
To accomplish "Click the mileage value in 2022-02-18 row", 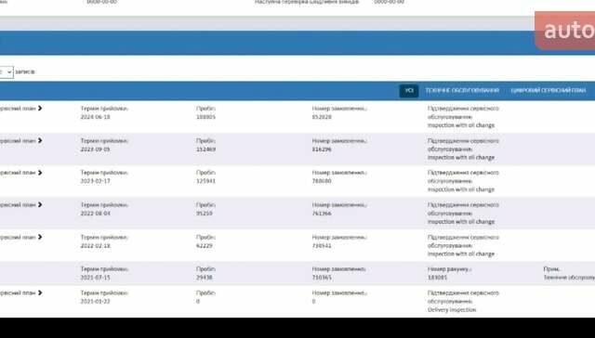I will (x=205, y=246).
